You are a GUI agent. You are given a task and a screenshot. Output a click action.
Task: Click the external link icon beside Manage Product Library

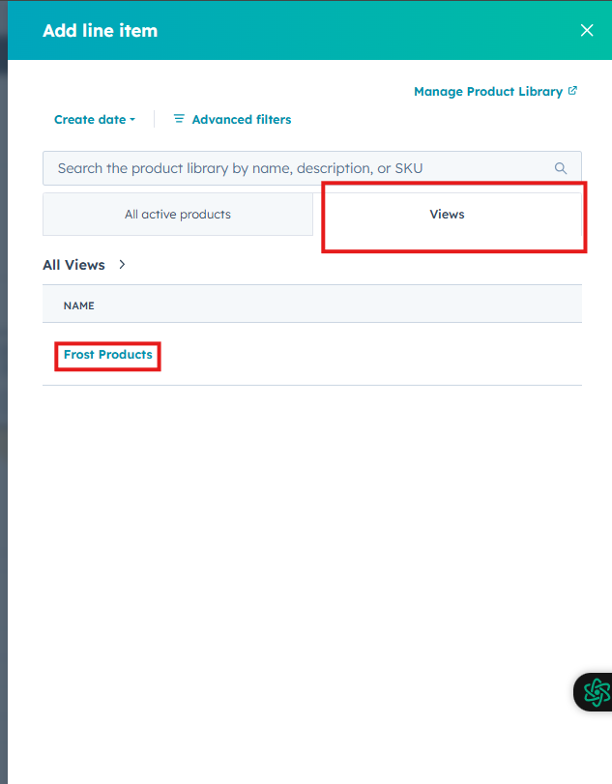[572, 91]
